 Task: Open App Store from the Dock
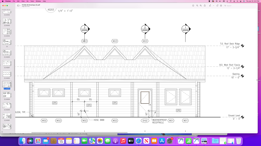click(x=162, y=141)
